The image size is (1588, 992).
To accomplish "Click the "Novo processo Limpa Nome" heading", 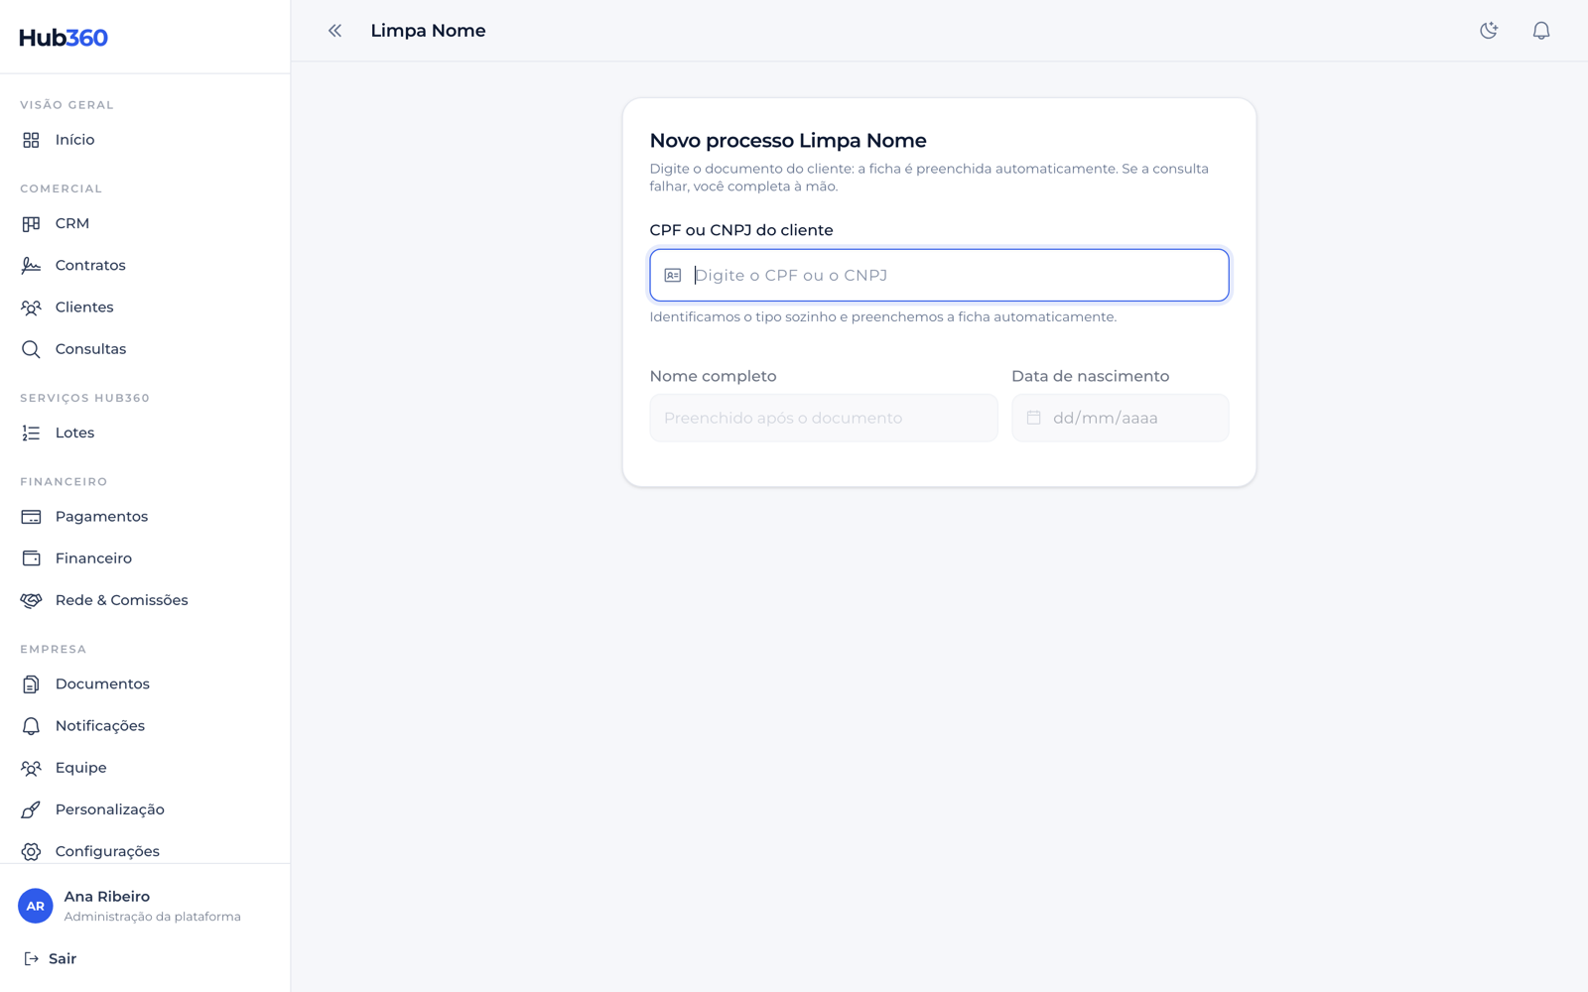I will coord(788,141).
